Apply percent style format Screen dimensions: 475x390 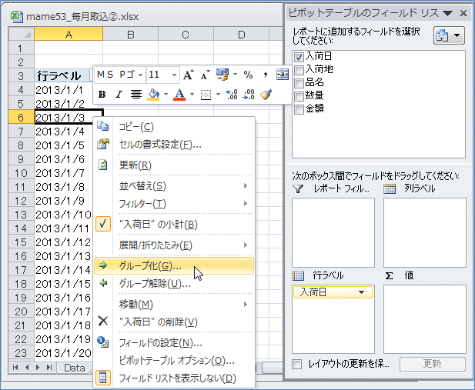coord(248,75)
